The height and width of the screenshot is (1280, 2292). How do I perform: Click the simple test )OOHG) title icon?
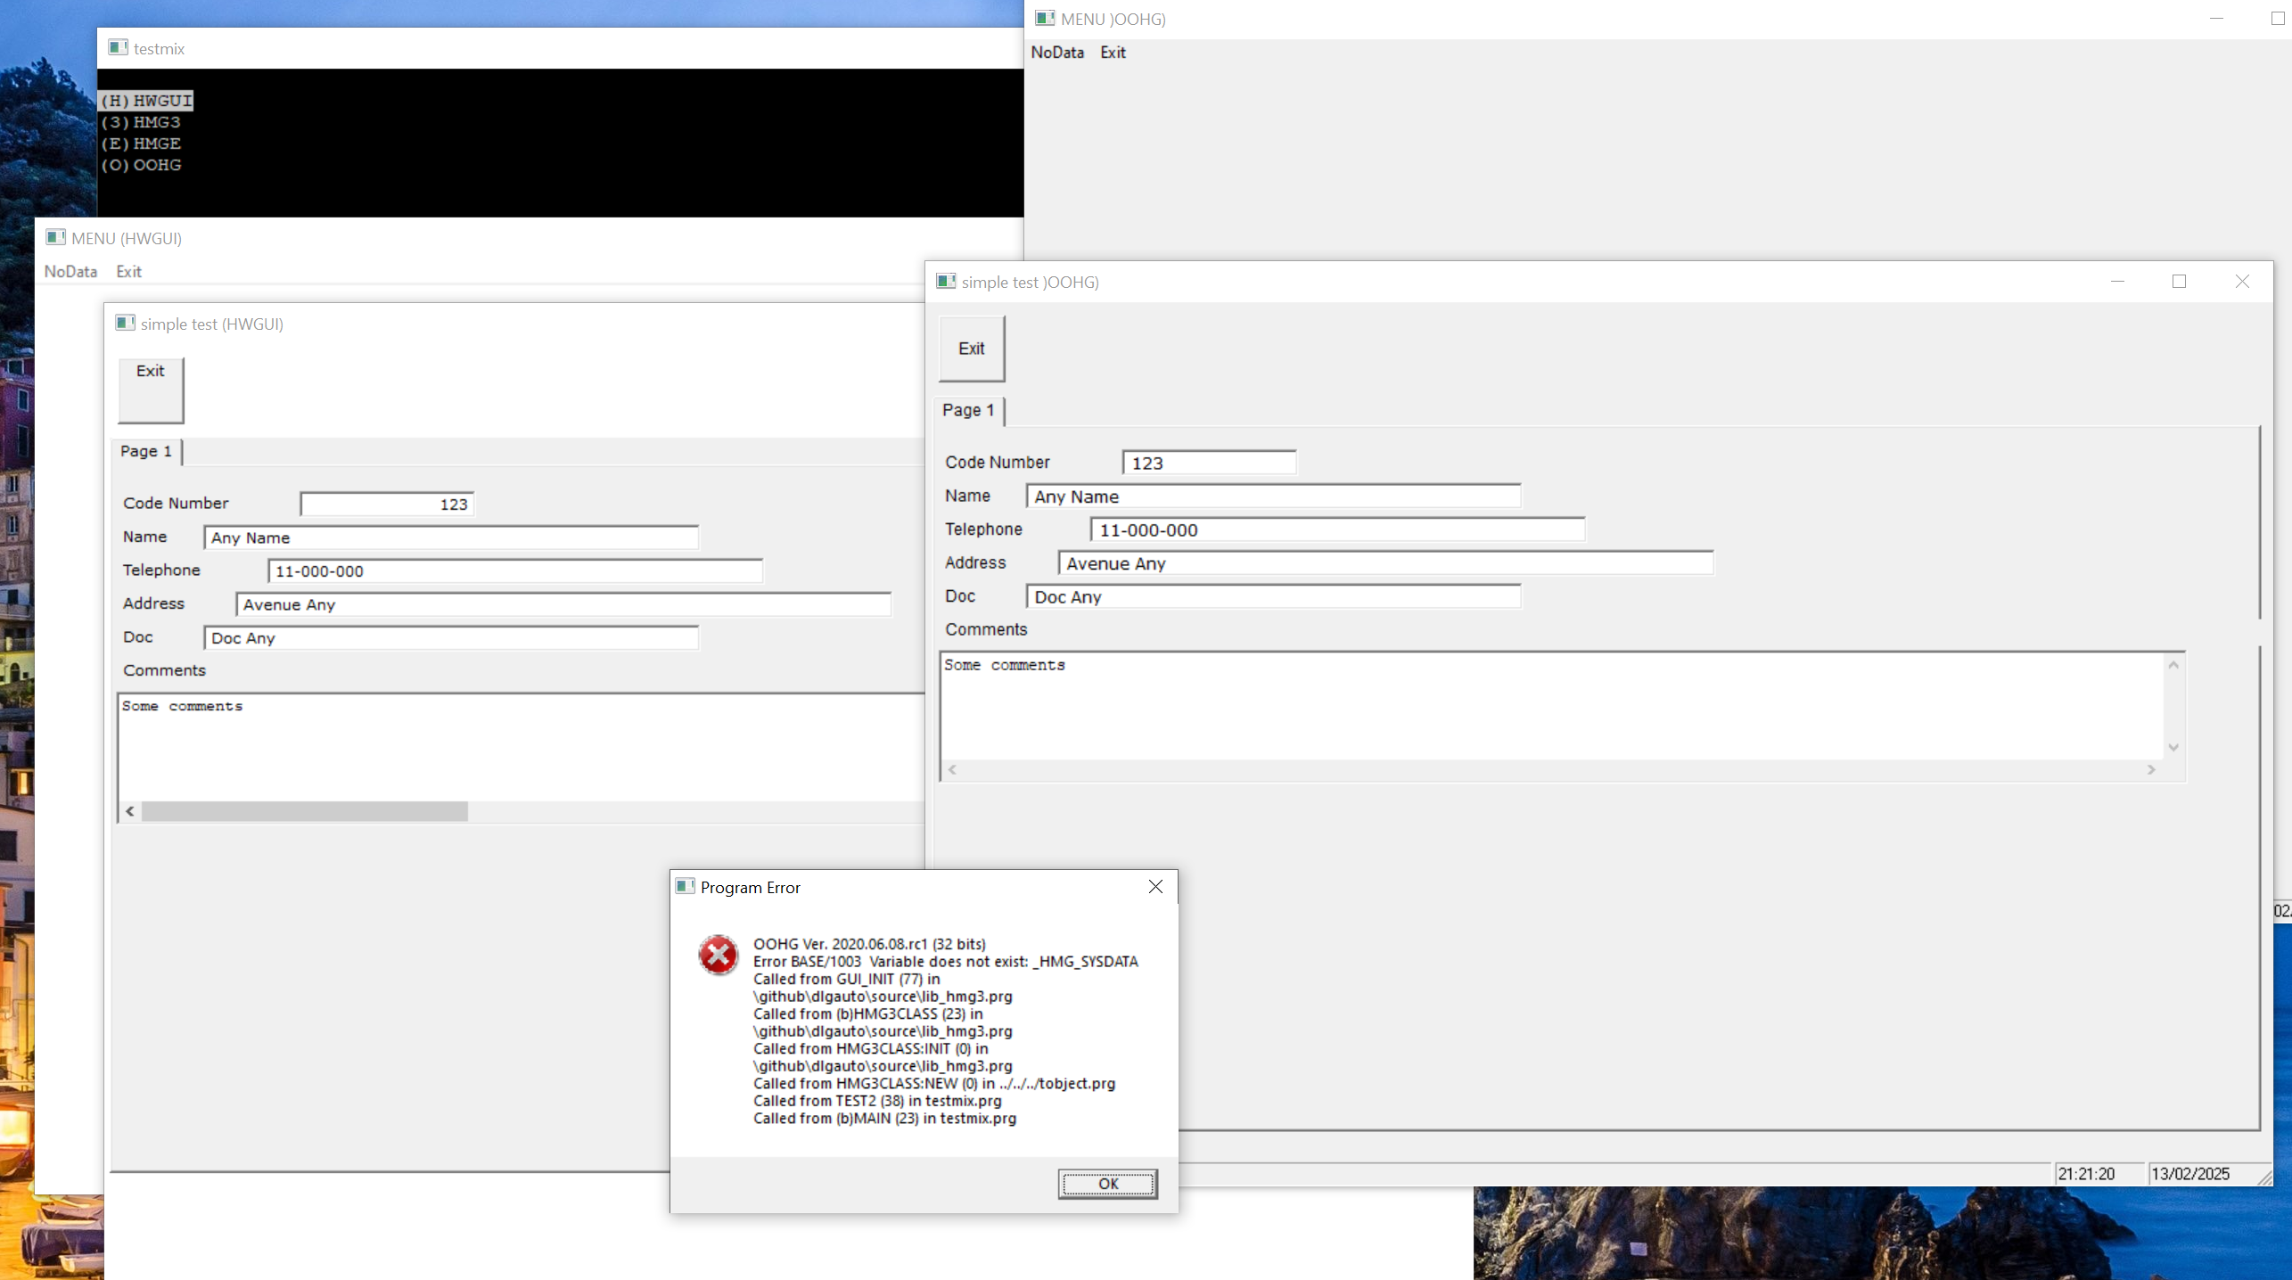[946, 282]
